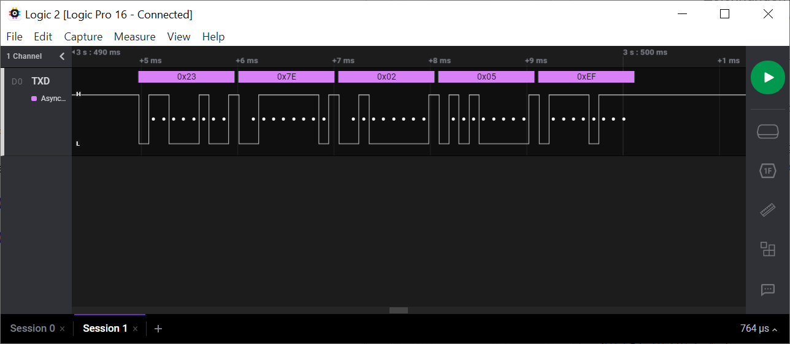Add a new session tab
Screen dimensions: 790x344
(x=158, y=329)
